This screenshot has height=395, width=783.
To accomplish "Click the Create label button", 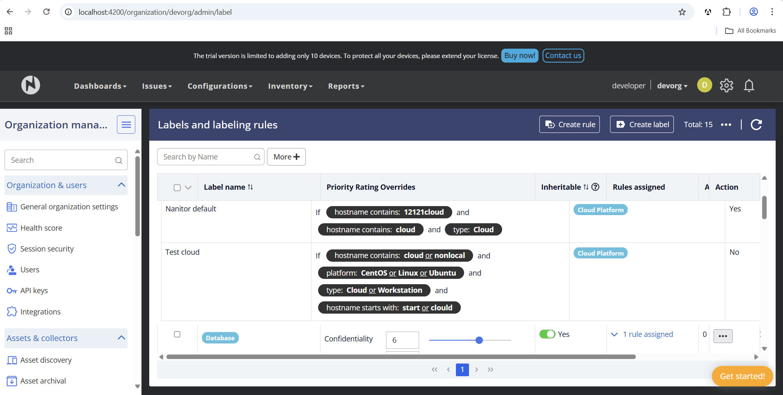I will click(x=642, y=125).
